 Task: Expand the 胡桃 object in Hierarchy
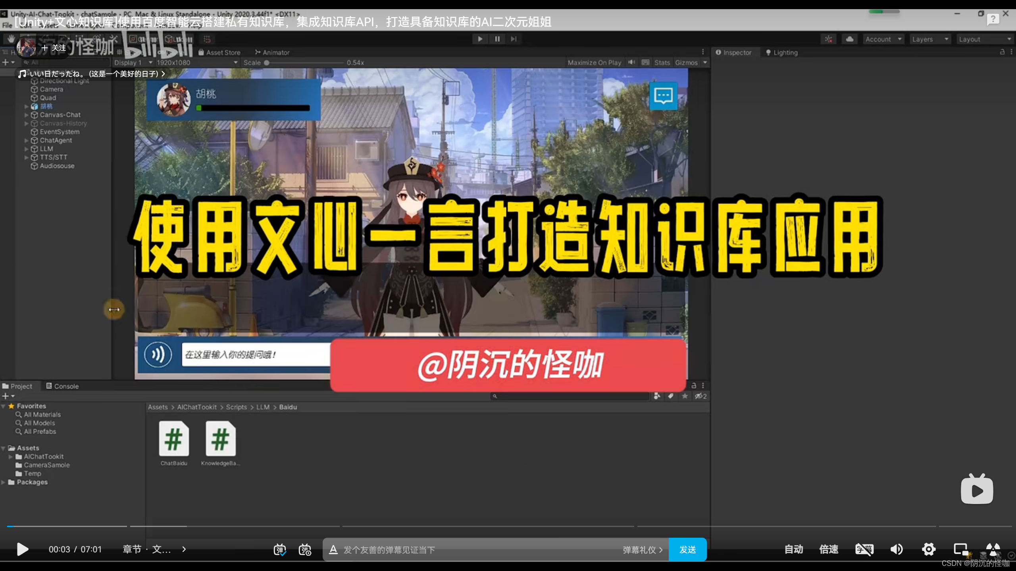tap(26, 106)
